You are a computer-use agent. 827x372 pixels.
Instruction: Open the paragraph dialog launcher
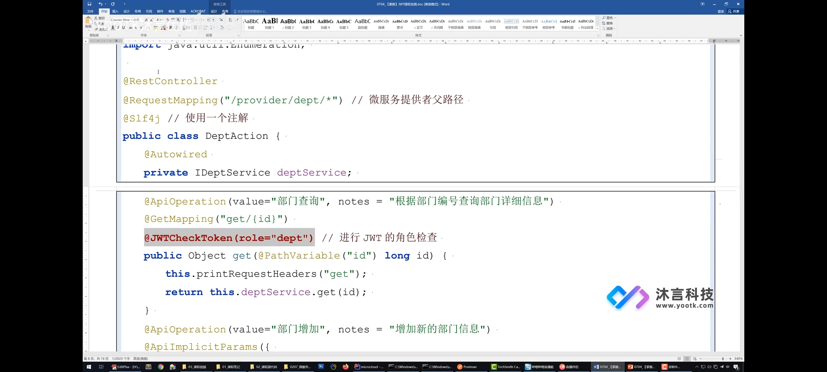238,35
